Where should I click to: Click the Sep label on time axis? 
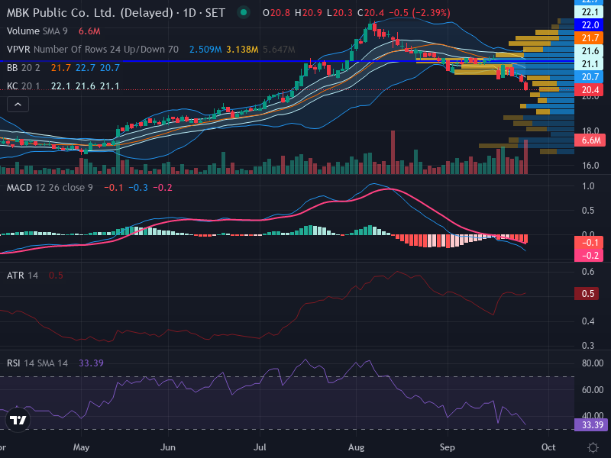pyautogui.click(x=448, y=447)
